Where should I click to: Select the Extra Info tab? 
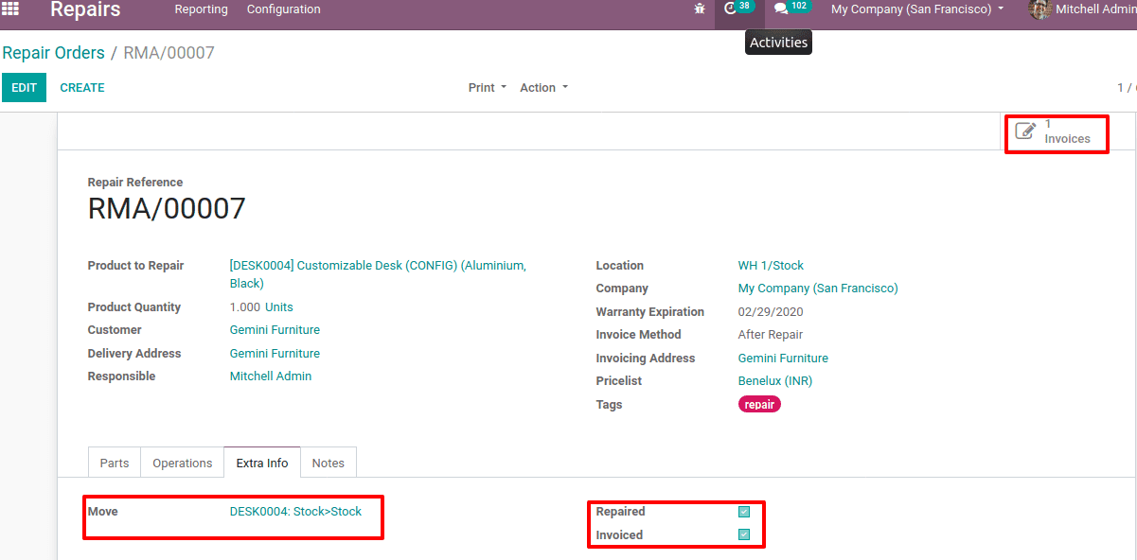click(x=262, y=463)
